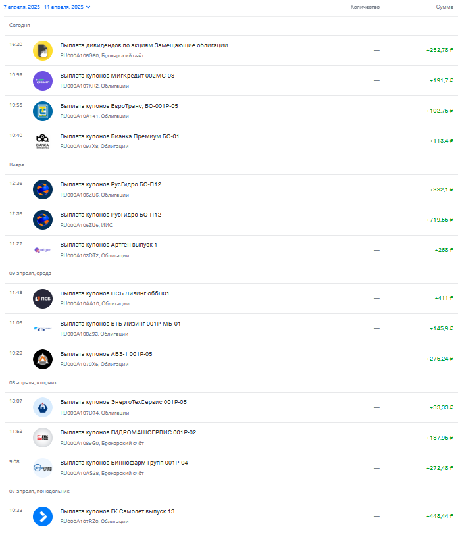The image size is (458, 535).
Task: Click the RU000A106ZU6, ИИС subtitle
Action: click(x=86, y=225)
